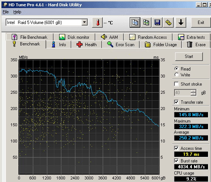Decrease short stroke value with down arrow

coord(193,94)
